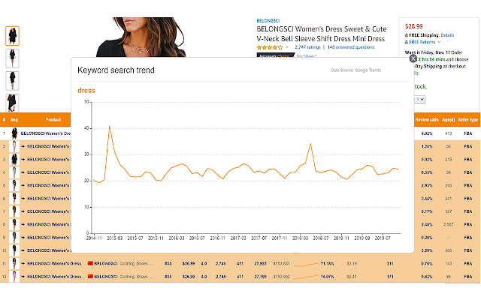Image resolution: width=481 pixels, height=300 pixels.
Task: Click 'Data Source: Google Trends' text
Action: tap(355, 70)
